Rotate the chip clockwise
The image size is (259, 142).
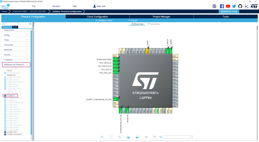(128, 137)
